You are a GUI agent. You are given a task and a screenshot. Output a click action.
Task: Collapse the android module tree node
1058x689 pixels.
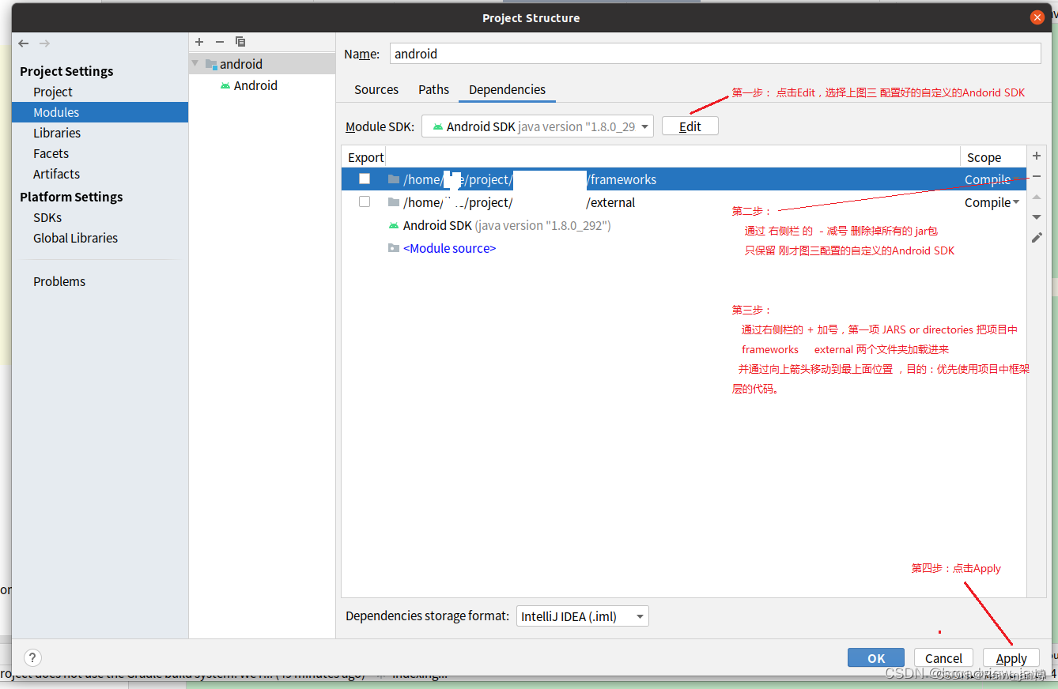coord(195,64)
